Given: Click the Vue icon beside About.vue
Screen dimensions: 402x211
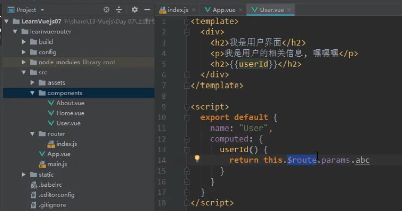Looking at the screenshot, I should 51,103.
